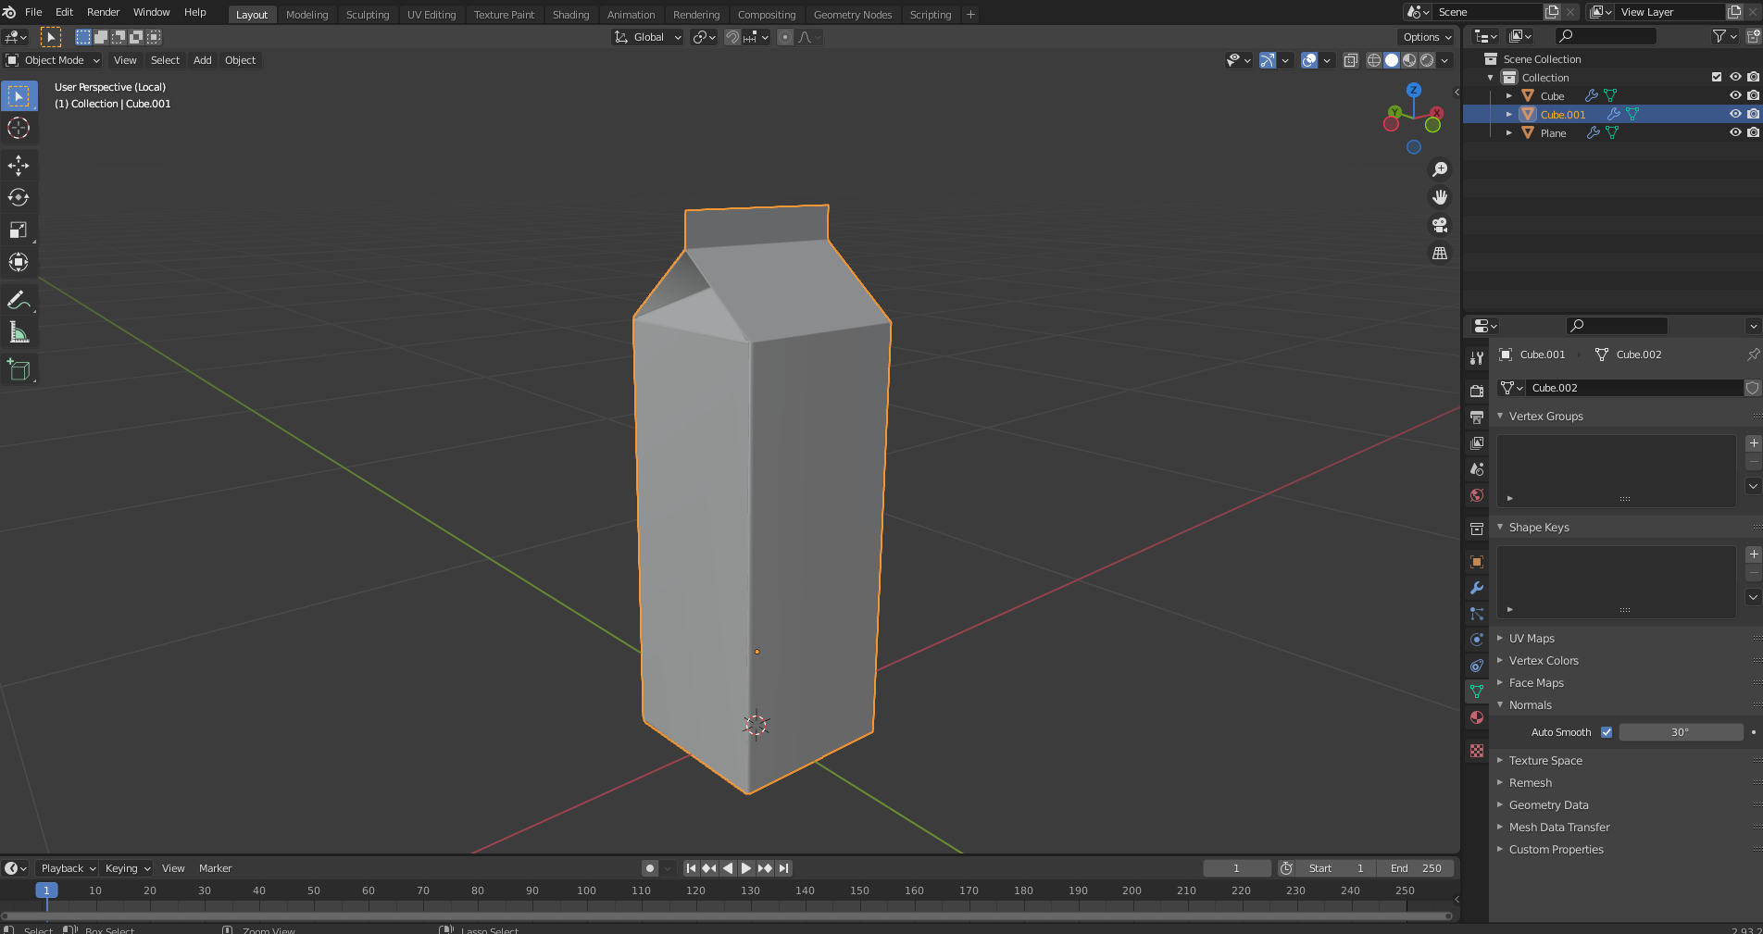Select the Rotate tool
The height and width of the screenshot is (934, 1763).
tap(19, 197)
